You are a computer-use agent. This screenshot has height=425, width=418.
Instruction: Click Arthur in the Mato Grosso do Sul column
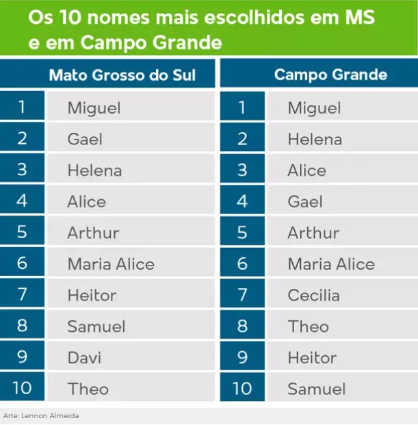coord(93,233)
